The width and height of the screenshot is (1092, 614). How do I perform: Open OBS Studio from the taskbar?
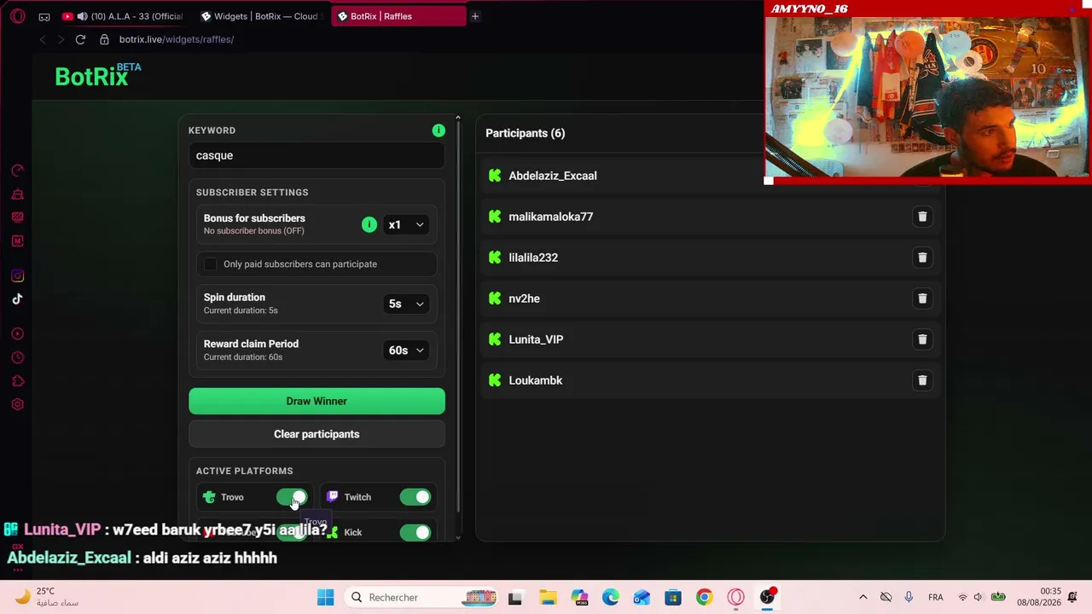point(768,598)
